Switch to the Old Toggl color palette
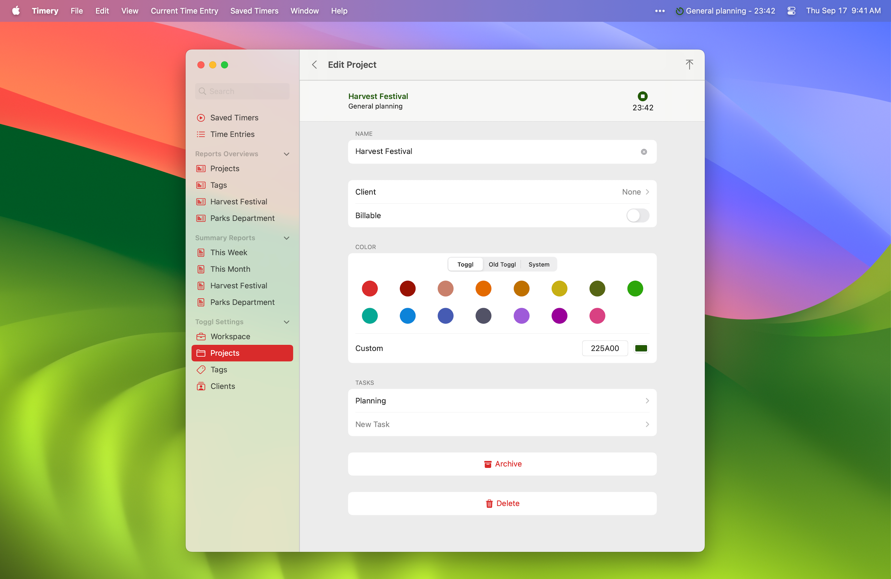 (502, 264)
